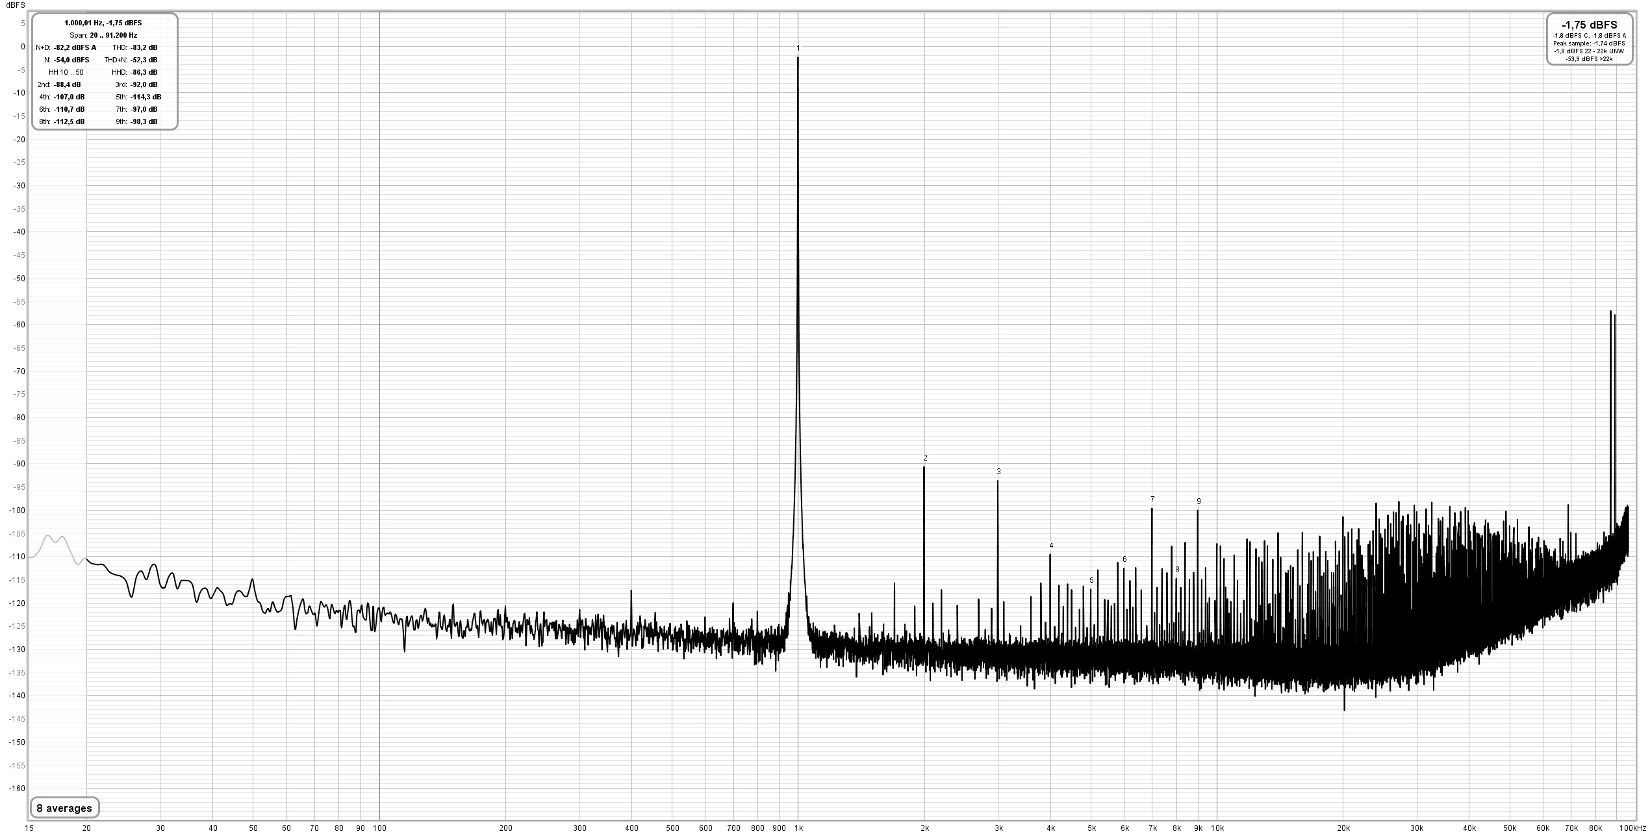Click harmonic marker '2' above the 2k peak

[x=926, y=458]
